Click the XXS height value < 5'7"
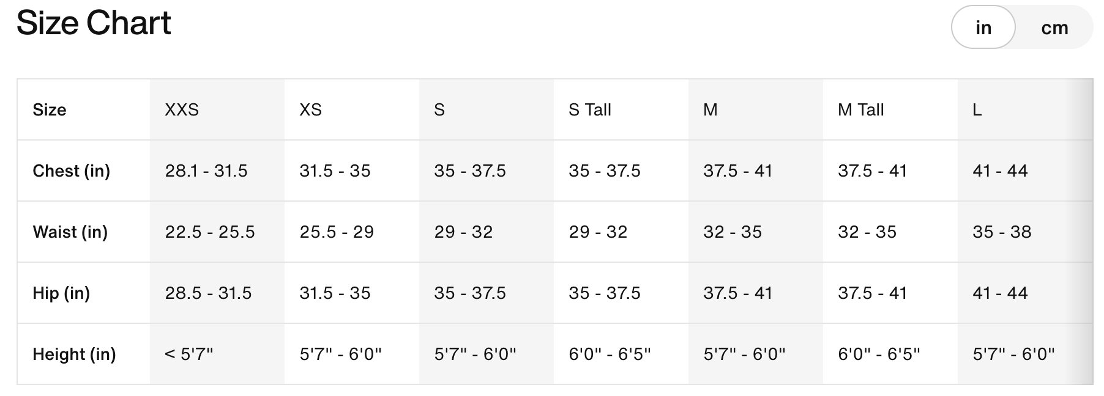Viewport: 1104px width, 396px height. [189, 354]
